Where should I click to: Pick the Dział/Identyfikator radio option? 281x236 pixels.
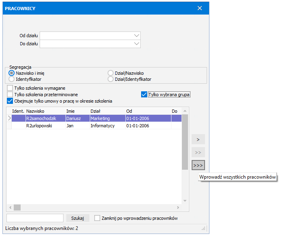tap(111, 79)
